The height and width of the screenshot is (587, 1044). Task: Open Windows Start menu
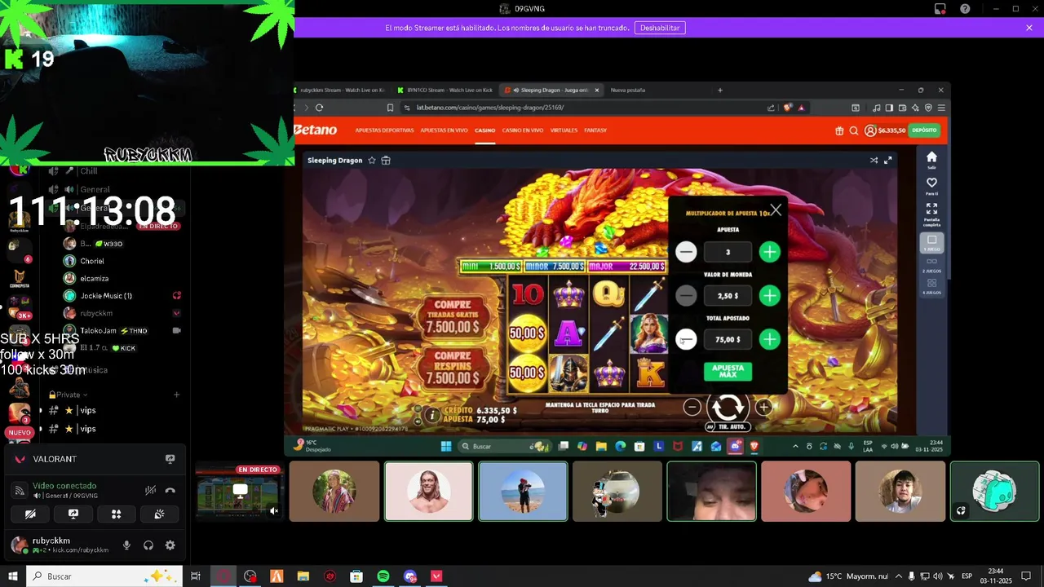point(12,576)
